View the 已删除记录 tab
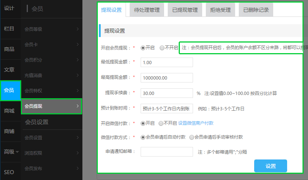Image resolution: width=308 pixels, height=180 pixels. 256,10
